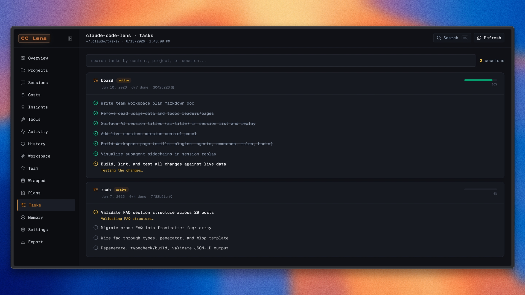Click the raah task list icon

pyautogui.click(x=96, y=190)
